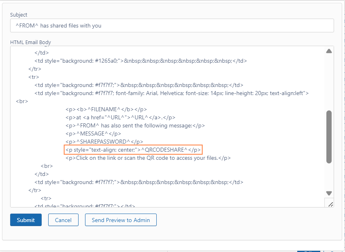This screenshot has height=252, width=345.
Task: Click the 'Subject' field label
Action: pos(19,15)
